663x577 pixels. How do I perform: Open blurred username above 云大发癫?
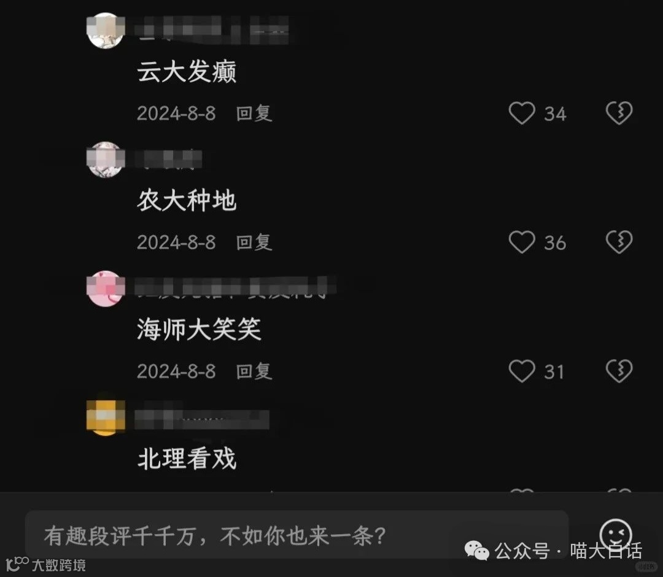click(x=211, y=30)
